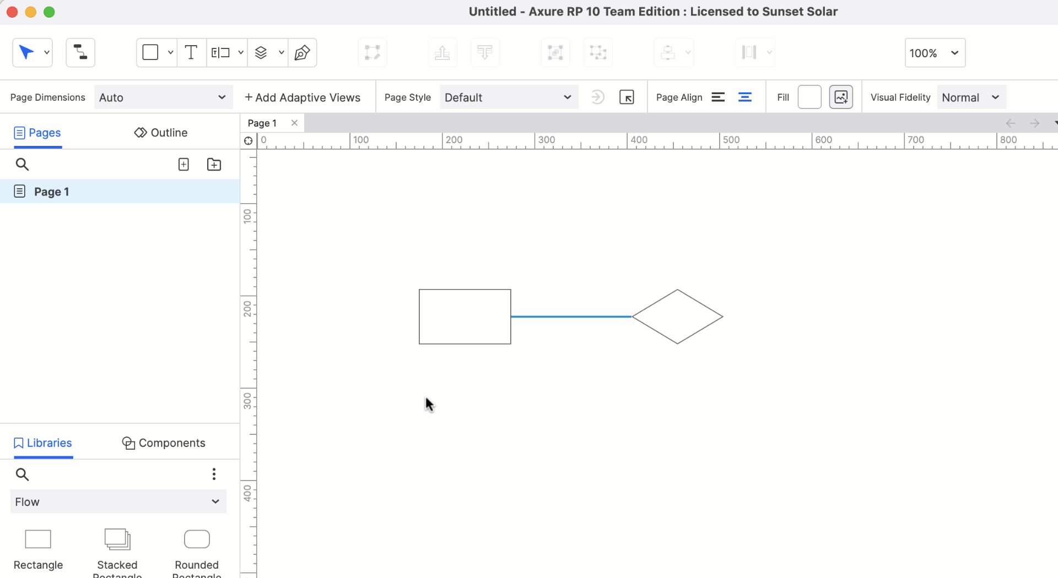Click the Bring to Front icon
This screenshot has width=1058, height=578.
(442, 53)
